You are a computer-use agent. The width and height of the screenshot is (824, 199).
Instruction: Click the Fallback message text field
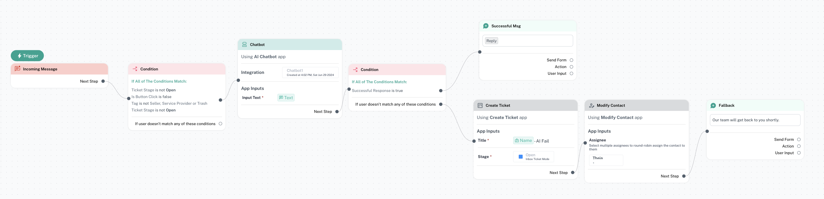coord(755,120)
